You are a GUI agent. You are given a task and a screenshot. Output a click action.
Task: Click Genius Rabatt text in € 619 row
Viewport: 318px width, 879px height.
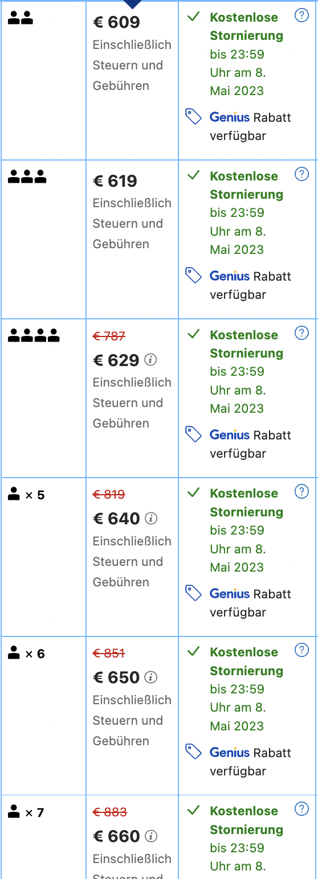coord(250,276)
